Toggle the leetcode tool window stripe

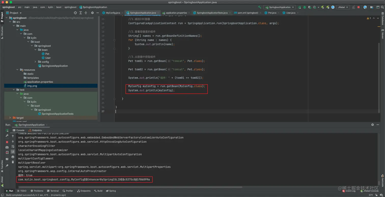382,180
